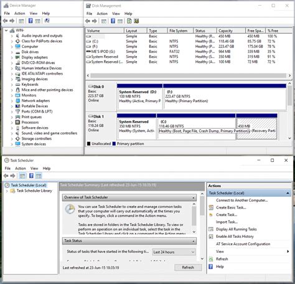
Task: Click Display All Running Tasks action
Action: coord(236,229)
